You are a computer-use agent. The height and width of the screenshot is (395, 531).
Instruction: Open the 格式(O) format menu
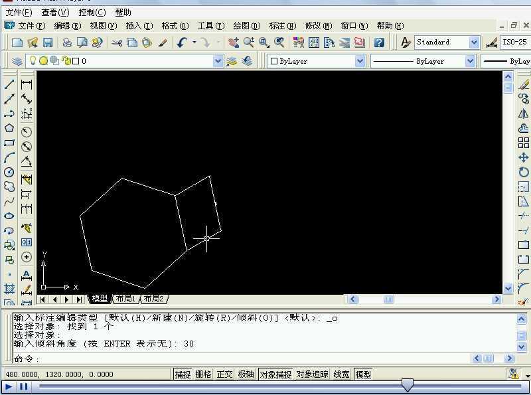(x=175, y=26)
